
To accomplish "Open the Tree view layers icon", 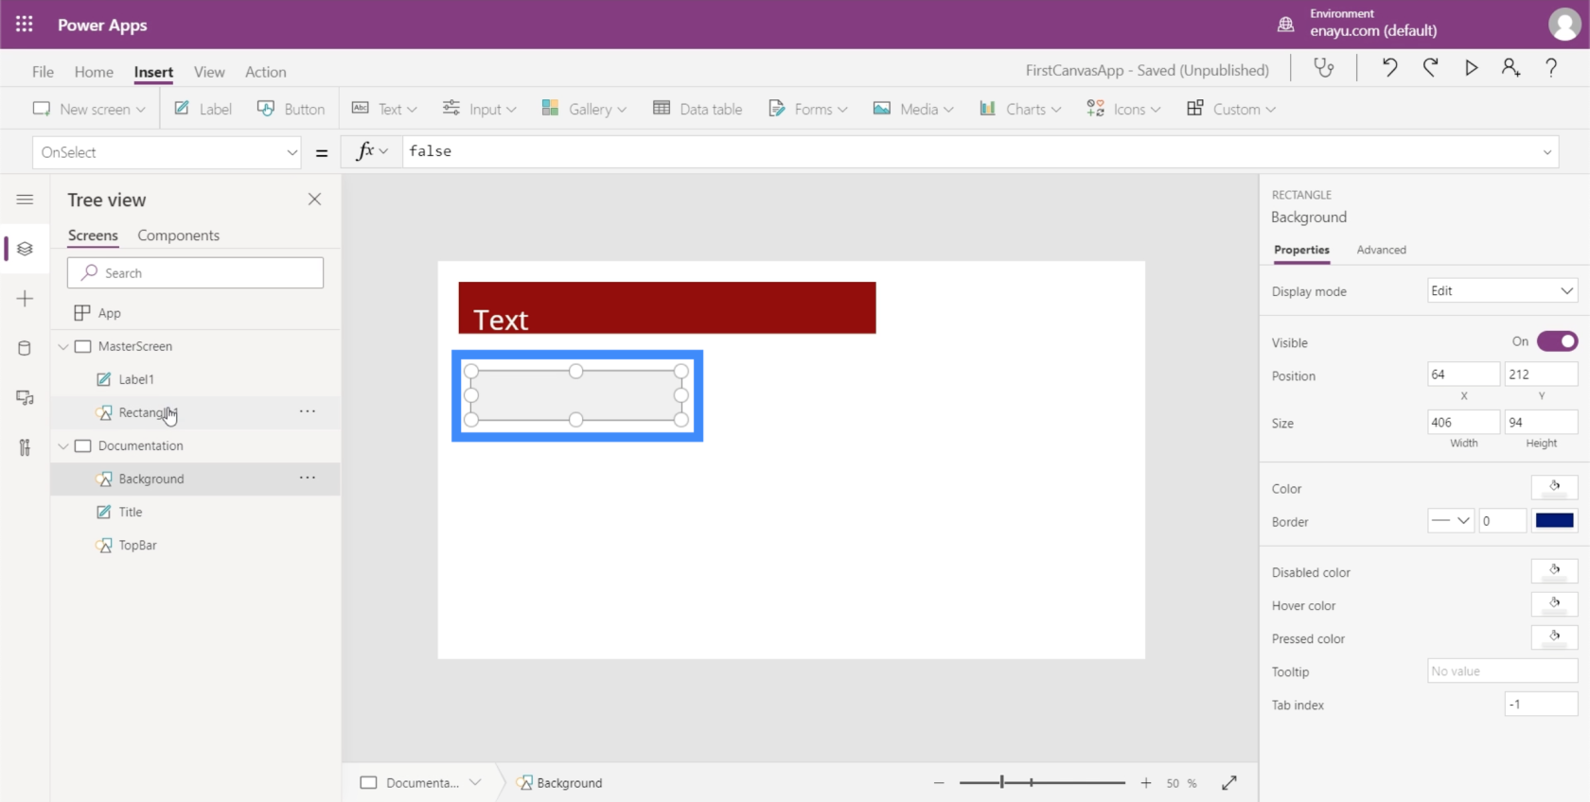I will (x=25, y=249).
